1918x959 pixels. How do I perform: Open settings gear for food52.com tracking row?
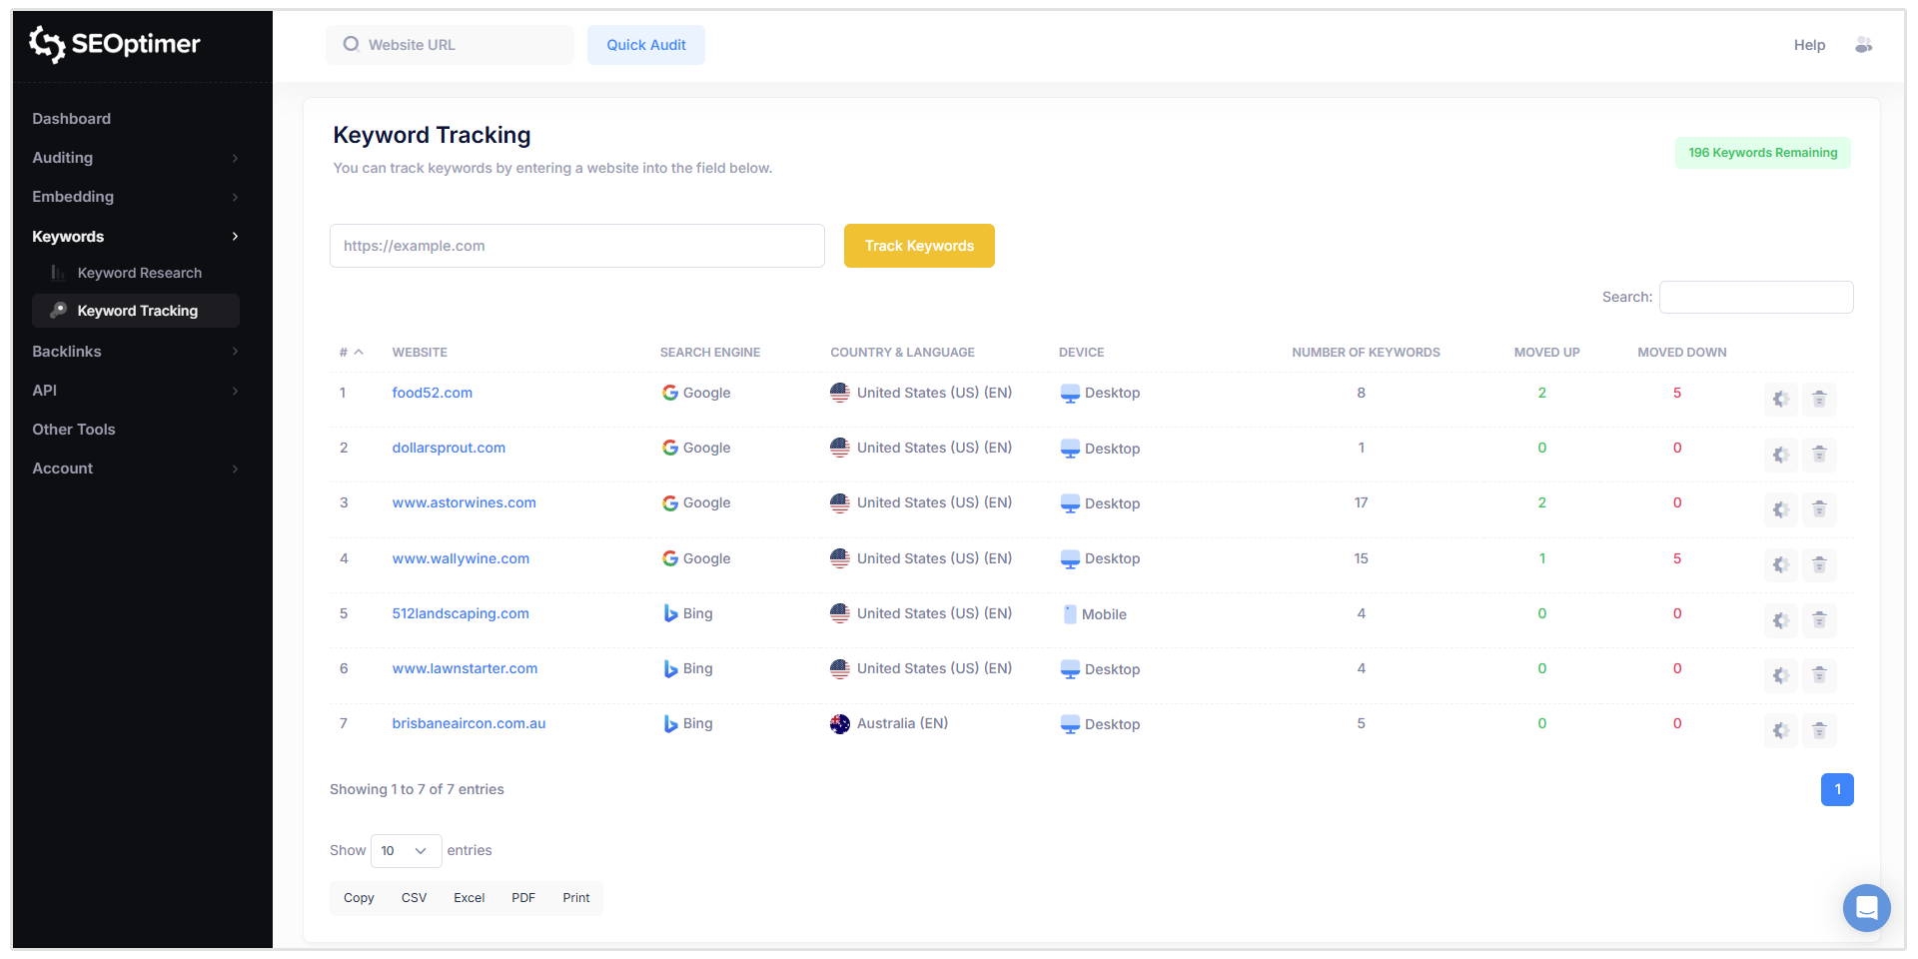[x=1779, y=399]
